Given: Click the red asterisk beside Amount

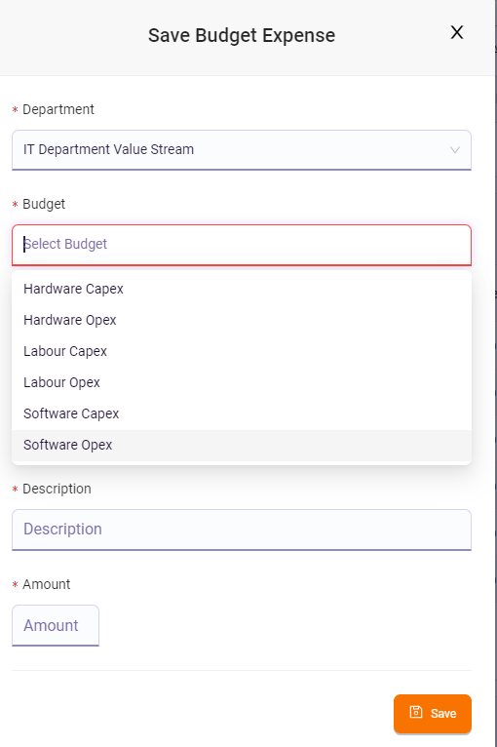Looking at the screenshot, I should (x=16, y=584).
